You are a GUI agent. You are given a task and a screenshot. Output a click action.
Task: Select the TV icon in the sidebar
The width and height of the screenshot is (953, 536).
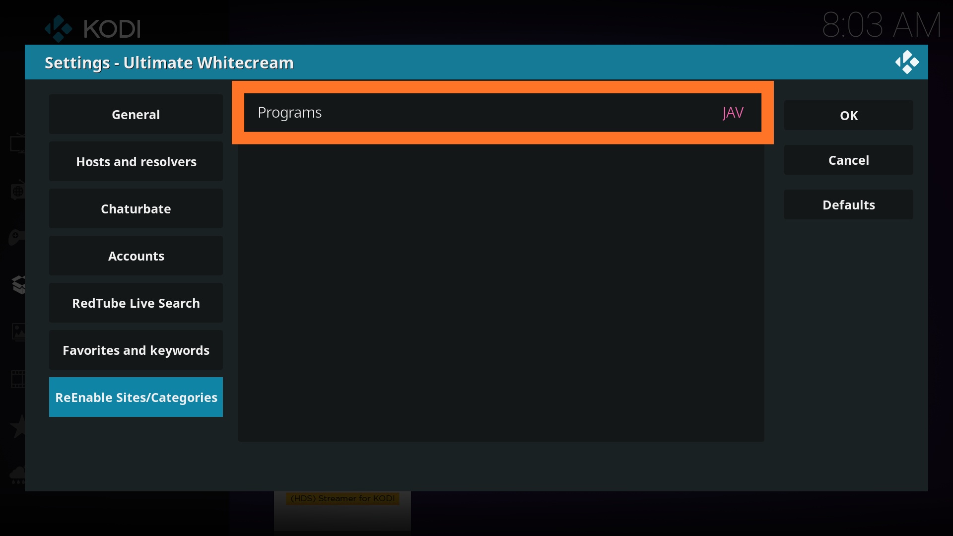pos(18,144)
